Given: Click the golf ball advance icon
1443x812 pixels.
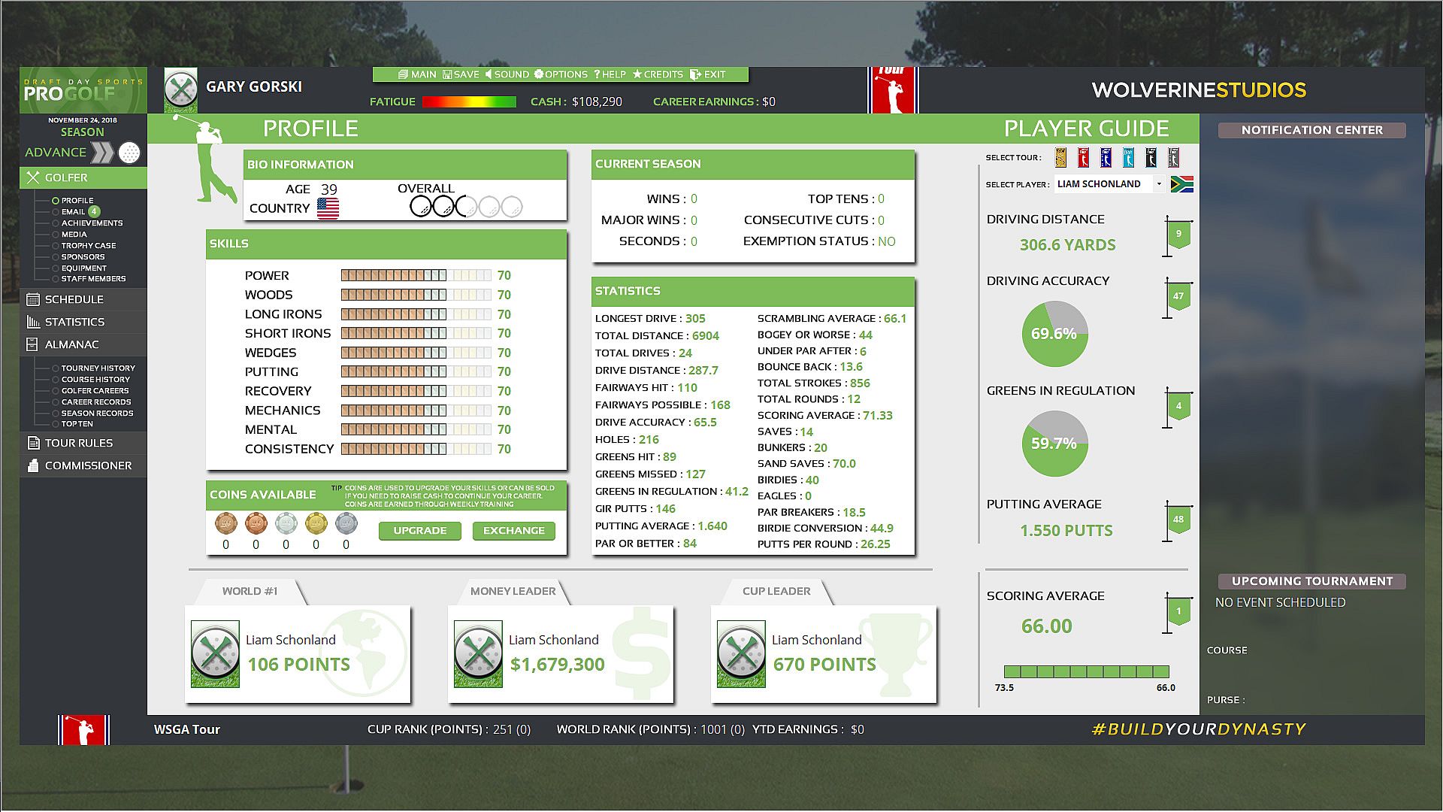Looking at the screenshot, I should pos(130,153).
